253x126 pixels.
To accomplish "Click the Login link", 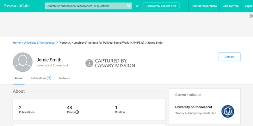I will pyautogui.click(x=248, y=6).
